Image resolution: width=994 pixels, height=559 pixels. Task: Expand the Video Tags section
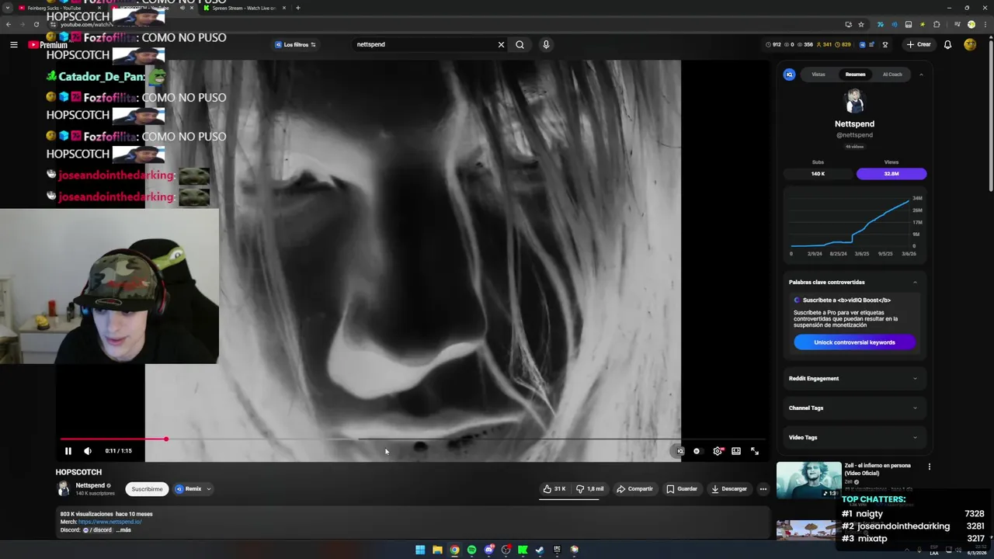(853, 438)
